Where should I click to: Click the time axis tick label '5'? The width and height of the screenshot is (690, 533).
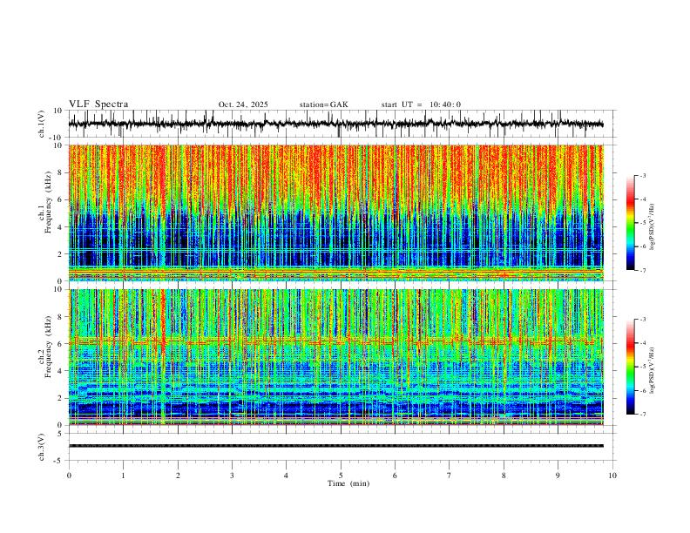341,476
